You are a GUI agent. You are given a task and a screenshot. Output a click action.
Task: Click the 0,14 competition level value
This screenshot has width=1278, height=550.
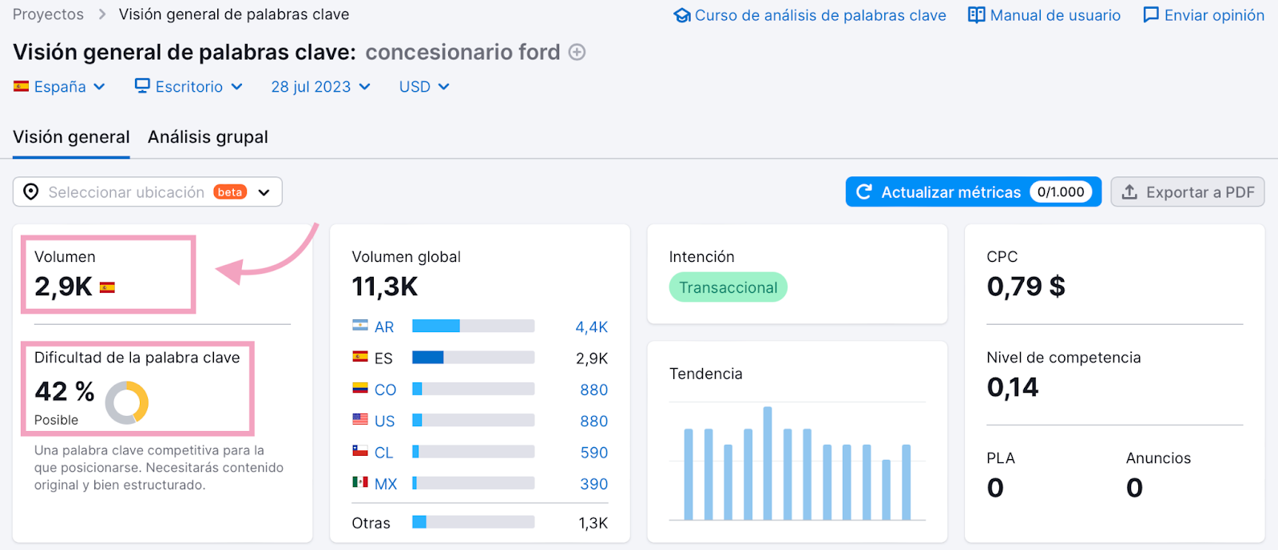click(x=1013, y=387)
